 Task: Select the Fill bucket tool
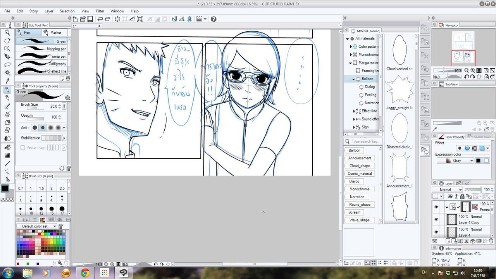coord(7,147)
